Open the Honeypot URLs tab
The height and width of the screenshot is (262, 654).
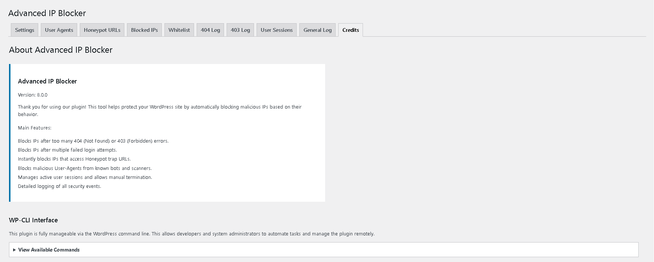click(102, 30)
